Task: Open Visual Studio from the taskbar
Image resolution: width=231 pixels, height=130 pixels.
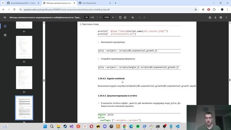Action: (x=71, y=126)
